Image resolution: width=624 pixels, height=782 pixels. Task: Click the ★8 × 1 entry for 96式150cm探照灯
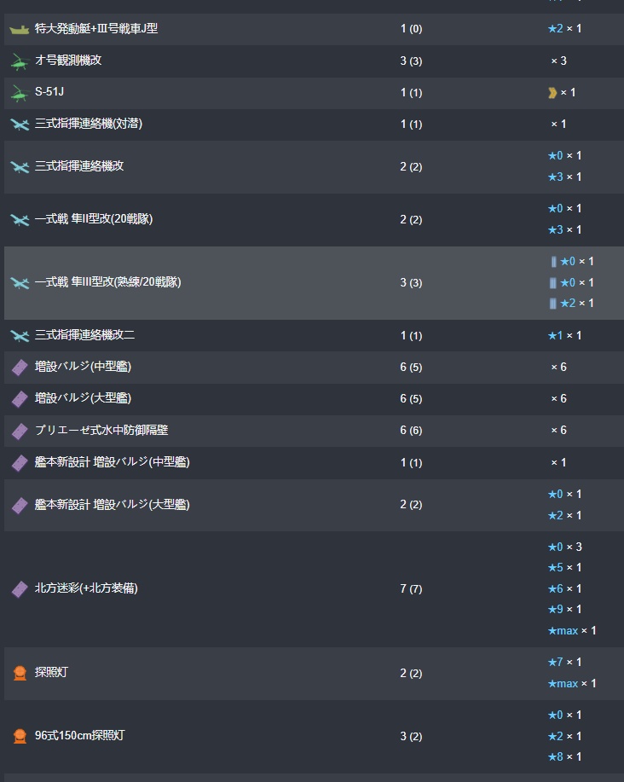[564, 757]
